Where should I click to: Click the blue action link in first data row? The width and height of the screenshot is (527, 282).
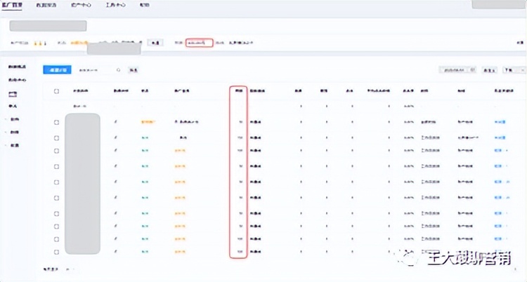tap(500, 122)
